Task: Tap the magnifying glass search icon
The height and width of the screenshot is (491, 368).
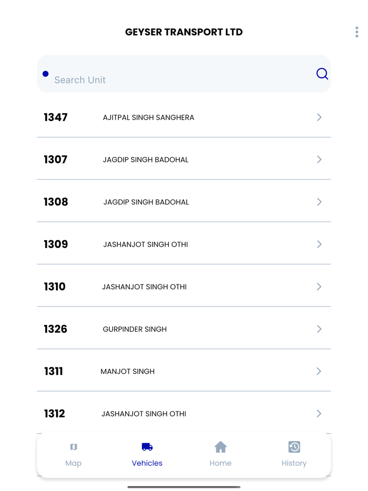Action: click(322, 74)
